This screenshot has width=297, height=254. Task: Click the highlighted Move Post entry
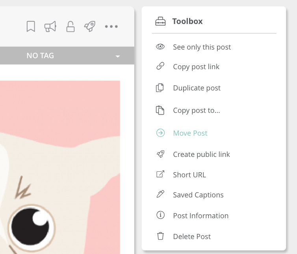click(190, 133)
